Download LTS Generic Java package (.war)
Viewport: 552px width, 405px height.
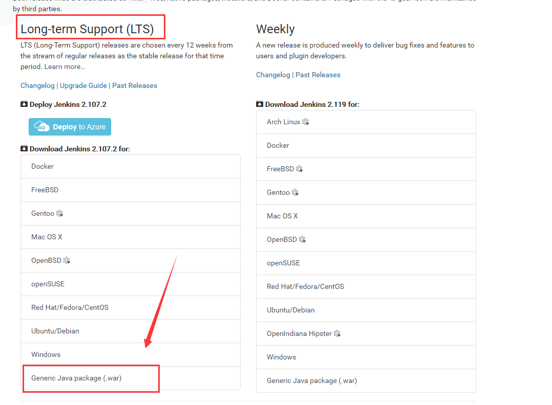click(x=131, y=378)
